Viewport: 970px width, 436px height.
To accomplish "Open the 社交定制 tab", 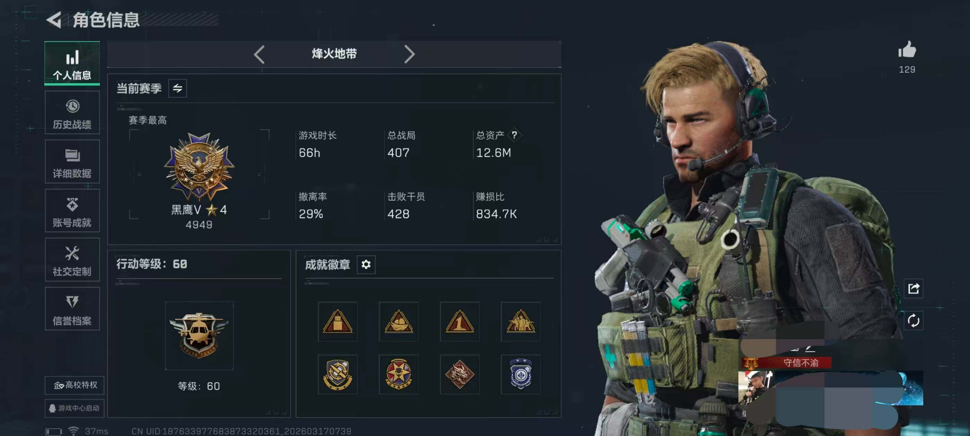I will (x=72, y=260).
